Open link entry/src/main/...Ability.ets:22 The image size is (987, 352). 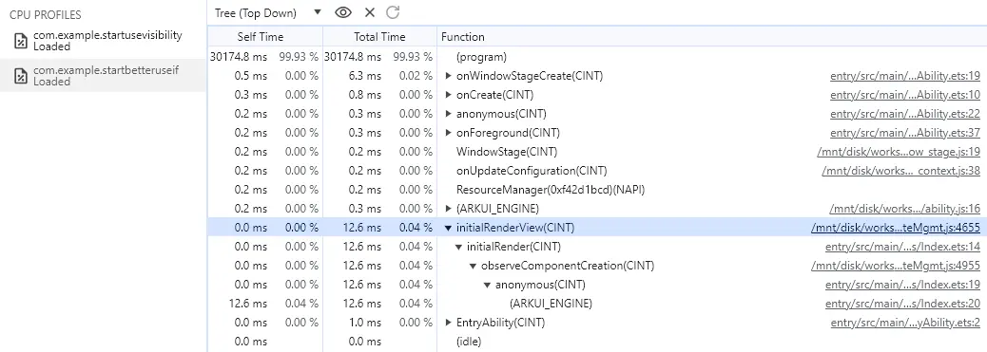click(905, 114)
